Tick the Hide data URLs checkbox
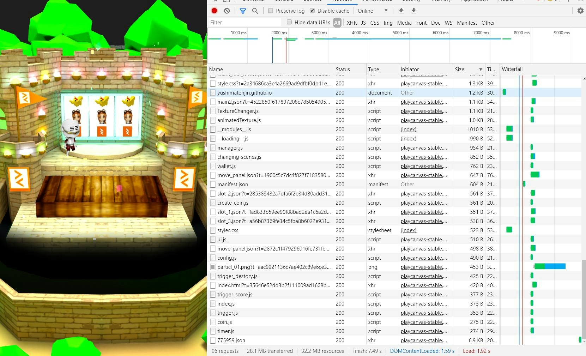586x356 pixels. pyautogui.click(x=289, y=22)
